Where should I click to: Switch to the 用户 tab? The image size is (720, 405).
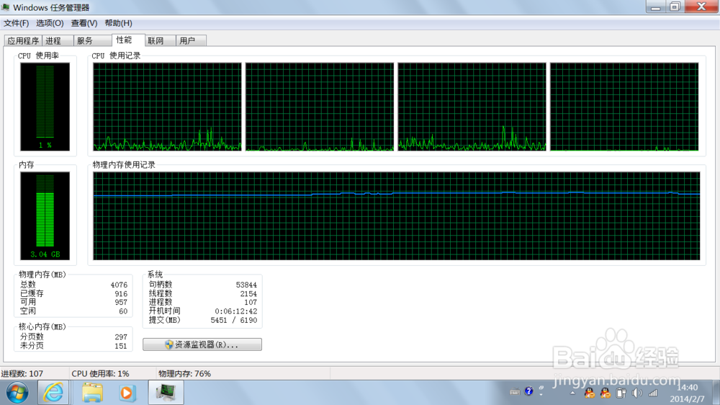pos(191,41)
